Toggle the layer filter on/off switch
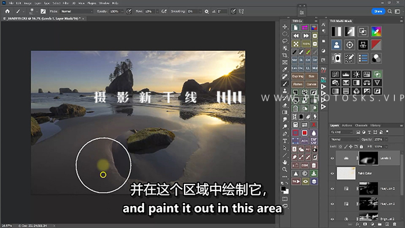 tap(387, 132)
